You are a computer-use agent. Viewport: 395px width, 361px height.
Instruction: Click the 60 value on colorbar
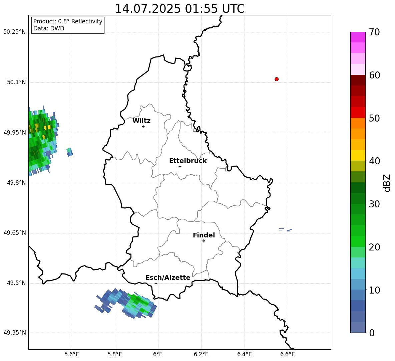click(374, 75)
